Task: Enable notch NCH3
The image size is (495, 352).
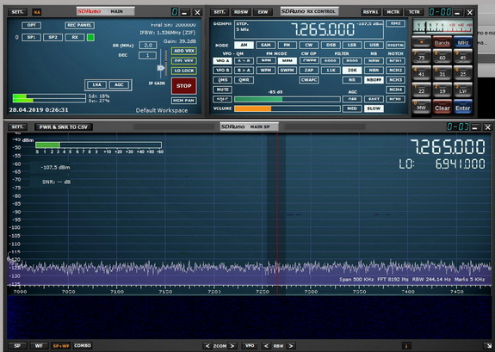Action: point(395,80)
